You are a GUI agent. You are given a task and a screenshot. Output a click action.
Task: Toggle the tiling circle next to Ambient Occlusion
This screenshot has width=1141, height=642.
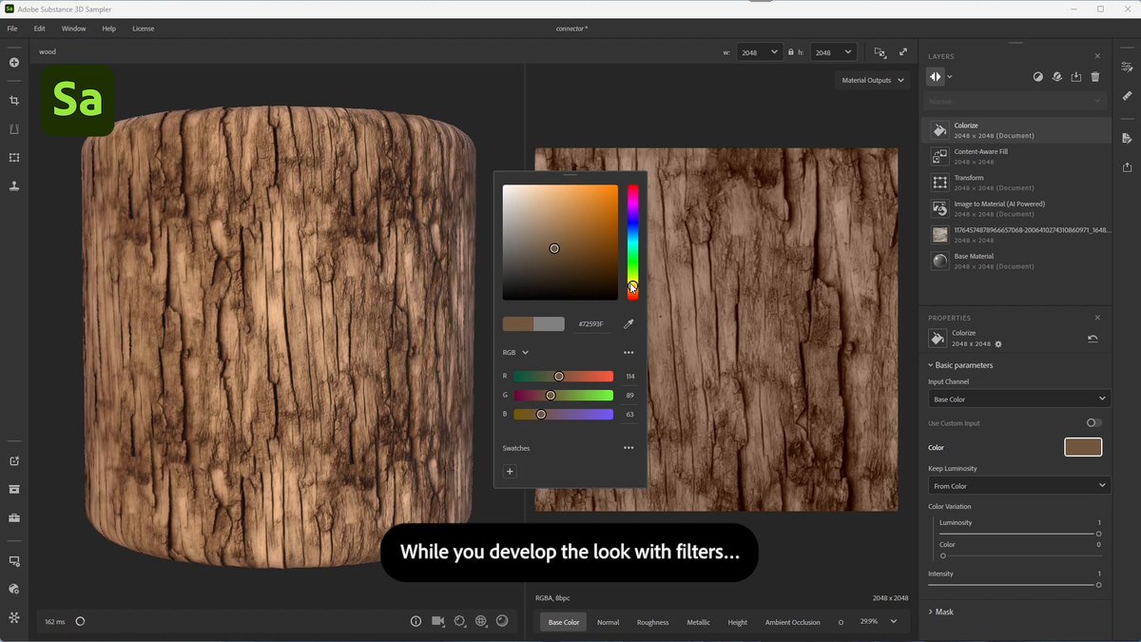point(841,623)
